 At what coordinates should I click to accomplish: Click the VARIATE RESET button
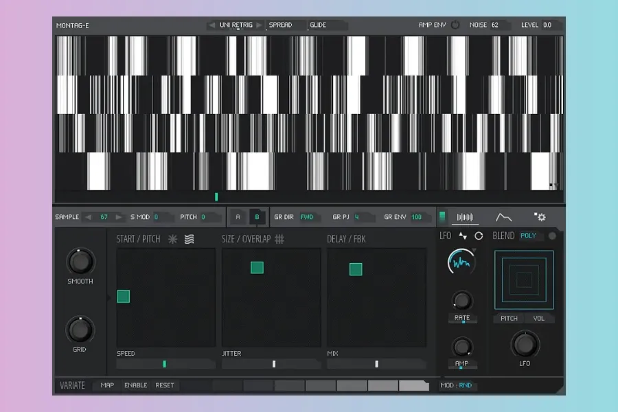click(x=164, y=385)
